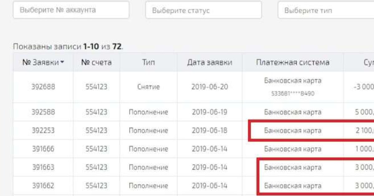This screenshot has width=374, height=196.
Task: Click masked card number 533681****8490
Action: coord(293,93)
